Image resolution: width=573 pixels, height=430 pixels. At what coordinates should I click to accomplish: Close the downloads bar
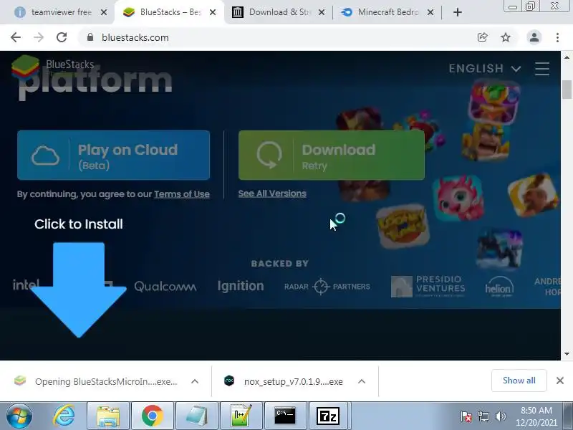[560, 381]
